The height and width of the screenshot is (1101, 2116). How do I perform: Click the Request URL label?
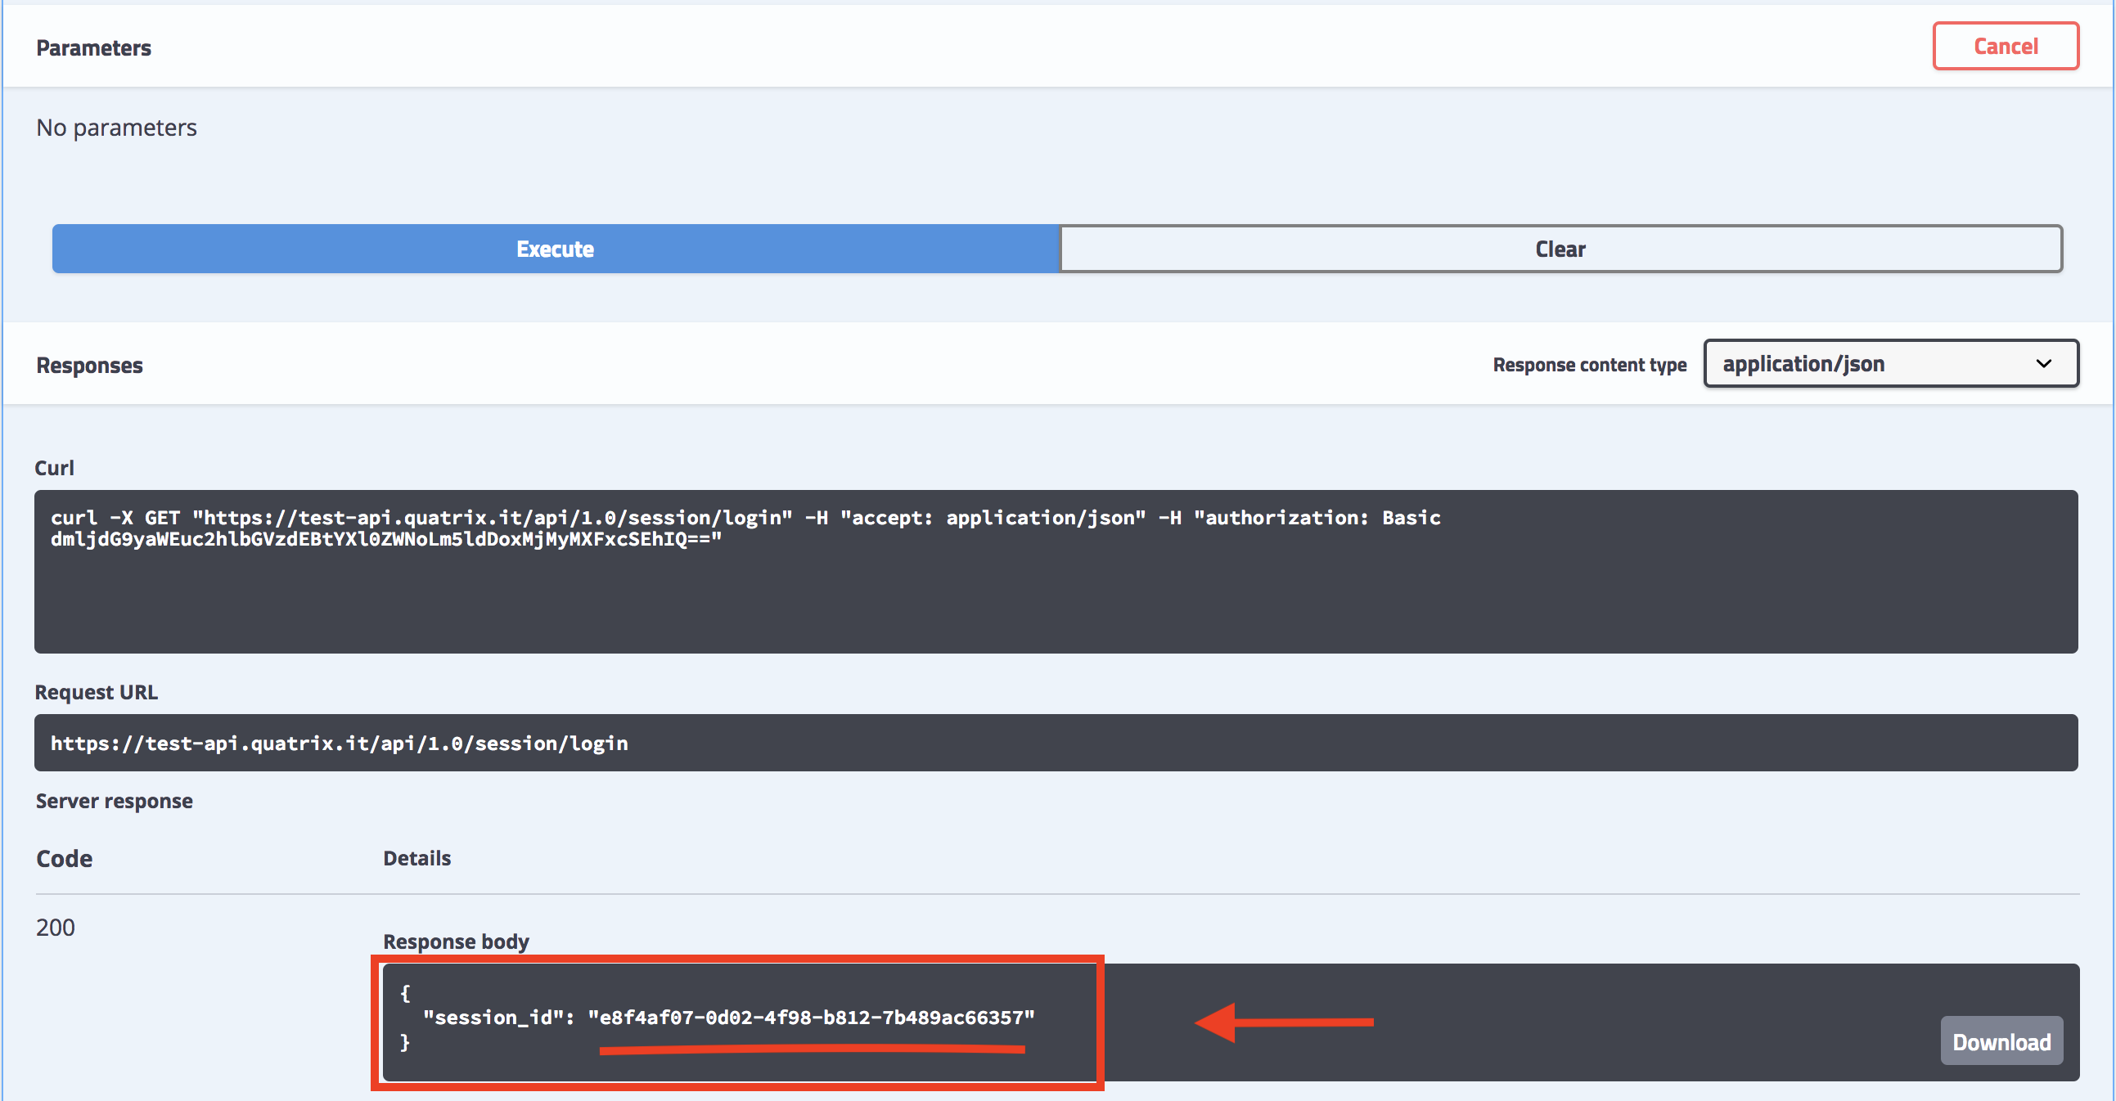96,692
